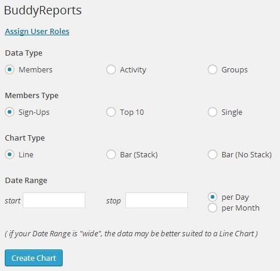Select the per Day interval option

(213, 197)
